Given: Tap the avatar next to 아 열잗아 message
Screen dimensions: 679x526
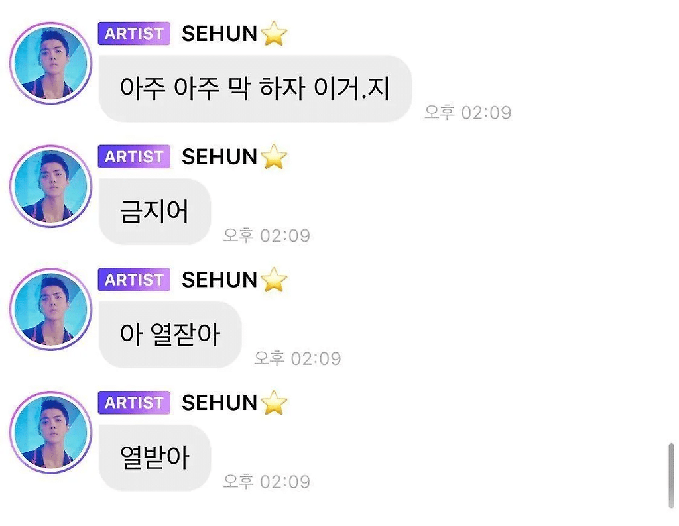Looking at the screenshot, I should pos(50,309).
